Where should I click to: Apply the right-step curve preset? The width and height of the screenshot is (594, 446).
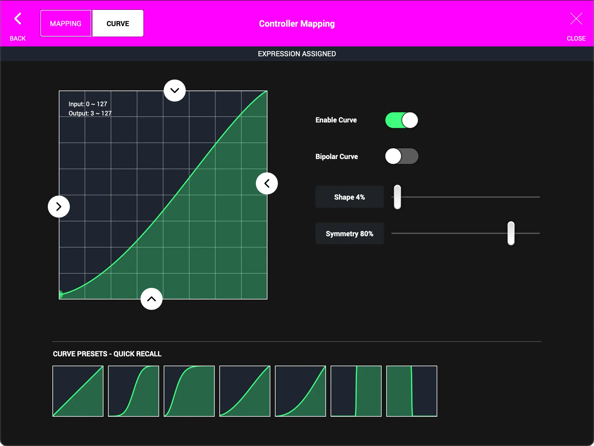point(356,391)
